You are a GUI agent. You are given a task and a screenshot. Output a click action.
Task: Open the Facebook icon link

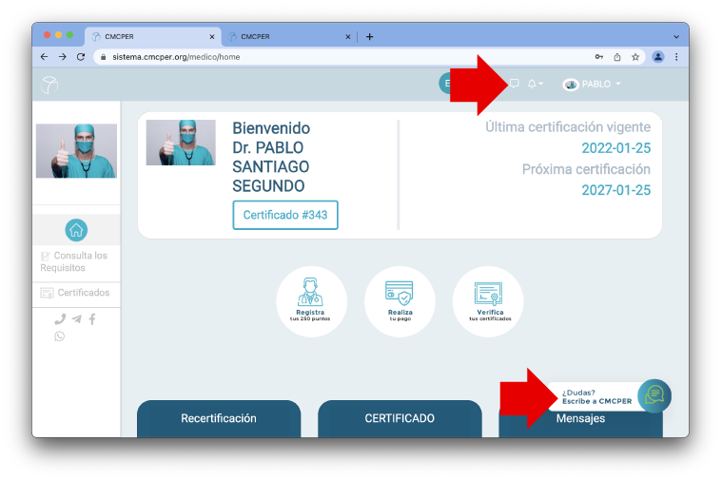tap(92, 319)
